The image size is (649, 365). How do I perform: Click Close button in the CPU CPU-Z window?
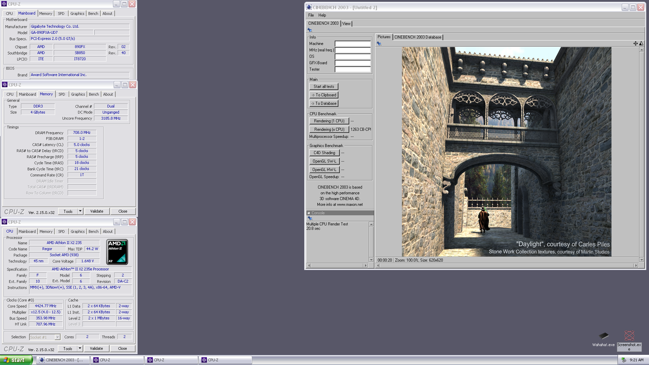coord(122,348)
